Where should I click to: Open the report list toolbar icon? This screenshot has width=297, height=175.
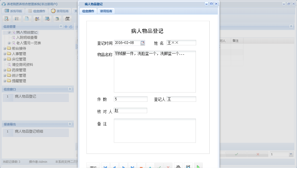coord(16,18)
